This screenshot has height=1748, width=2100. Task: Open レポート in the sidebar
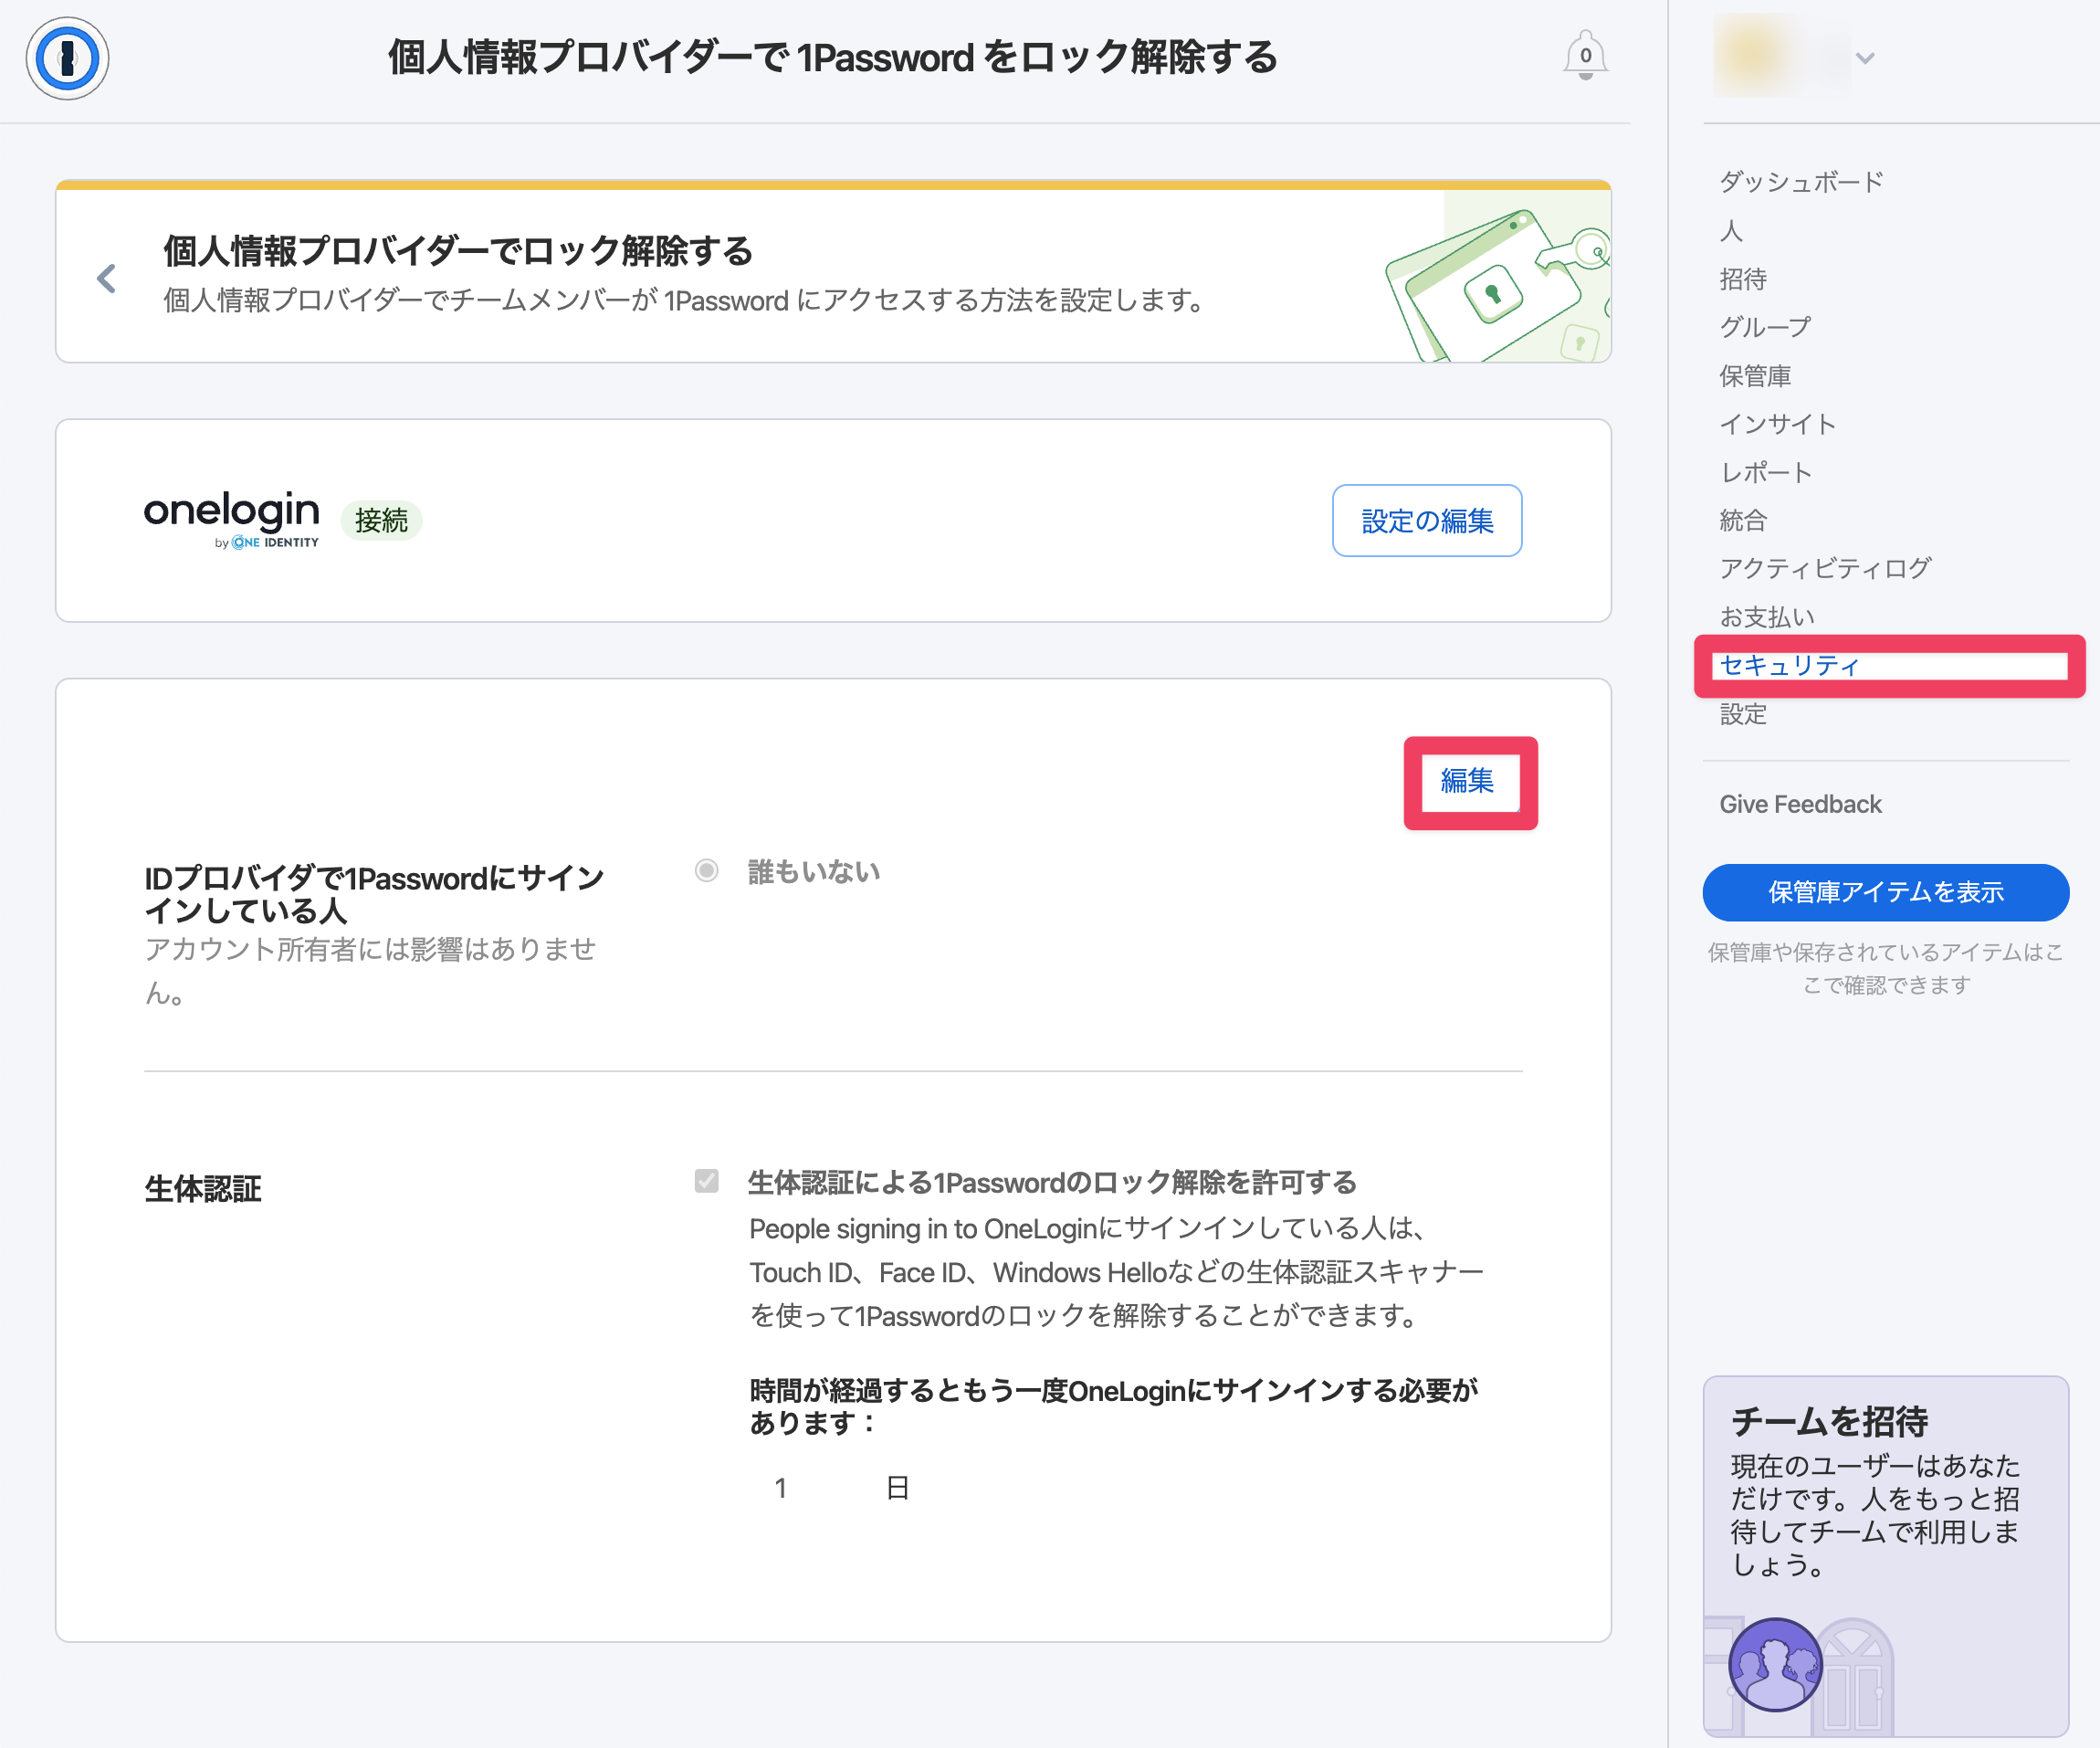pyautogui.click(x=1766, y=472)
